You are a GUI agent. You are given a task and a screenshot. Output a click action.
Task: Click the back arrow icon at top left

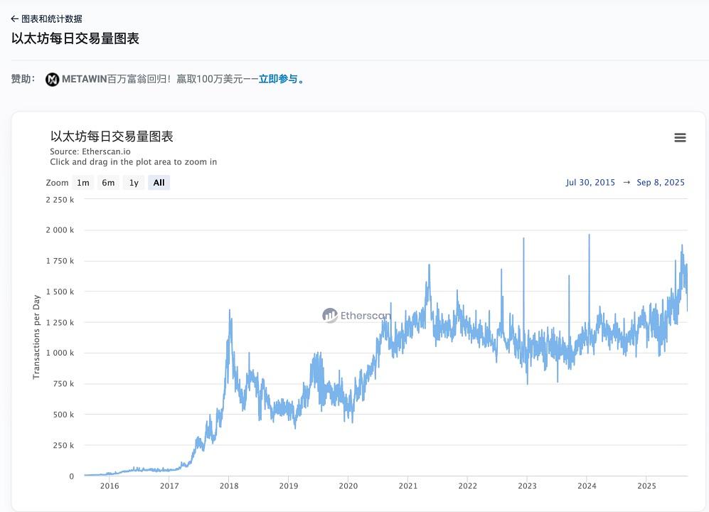click(15, 19)
